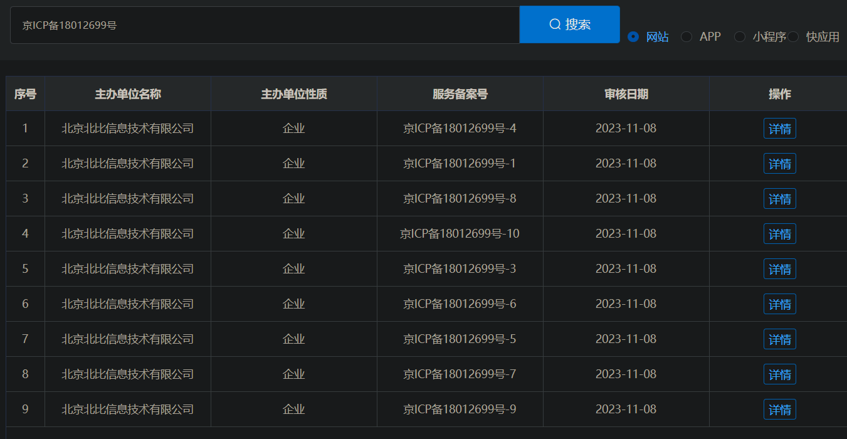Click the 搜索 search button

click(569, 24)
